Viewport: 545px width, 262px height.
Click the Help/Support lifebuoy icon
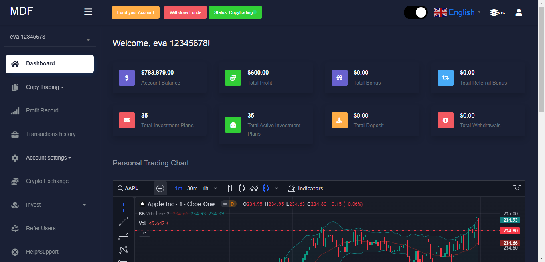[x=15, y=252]
